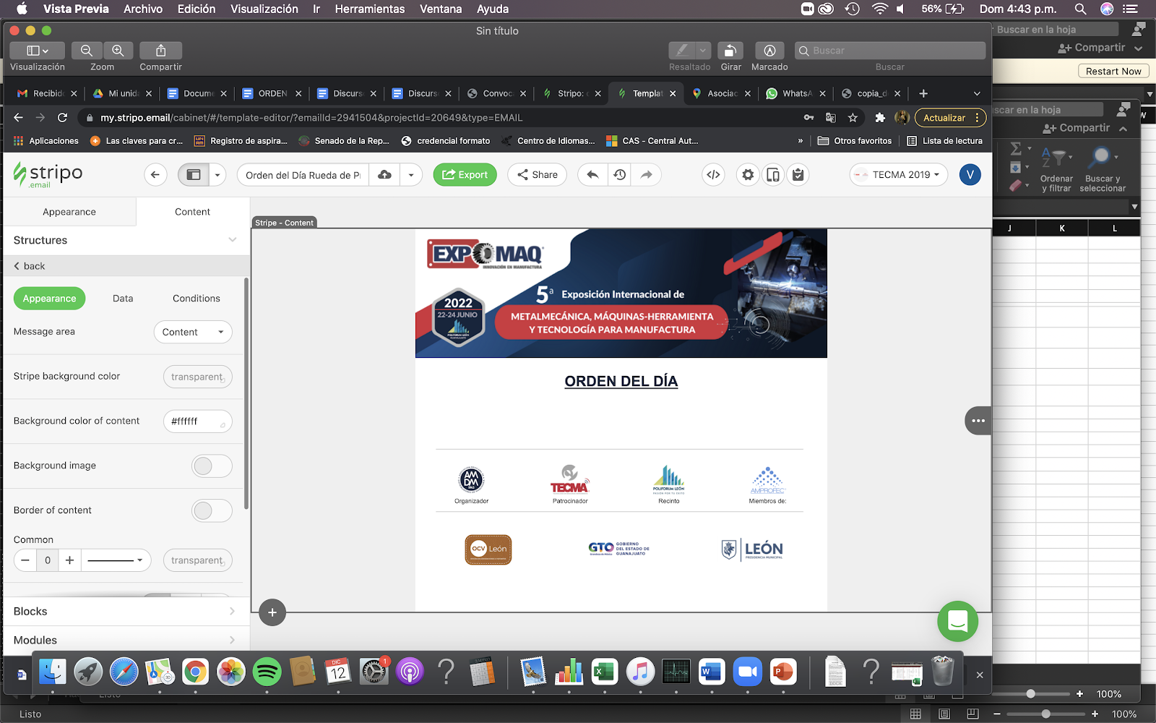Expand the Modules section

pos(232,640)
